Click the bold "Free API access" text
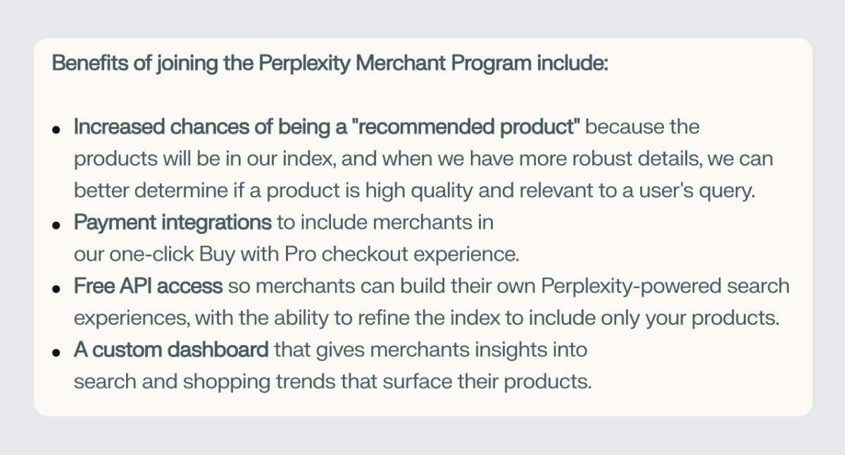 [x=148, y=287]
